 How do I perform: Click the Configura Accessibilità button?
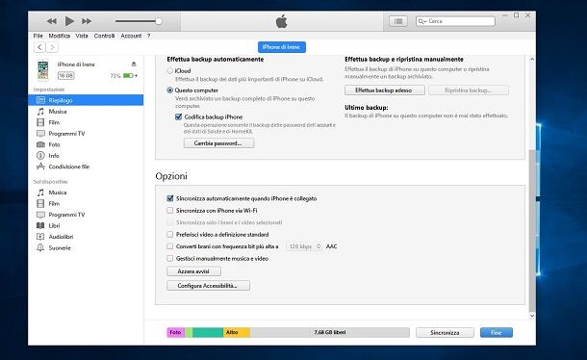[x=208, y=286]
